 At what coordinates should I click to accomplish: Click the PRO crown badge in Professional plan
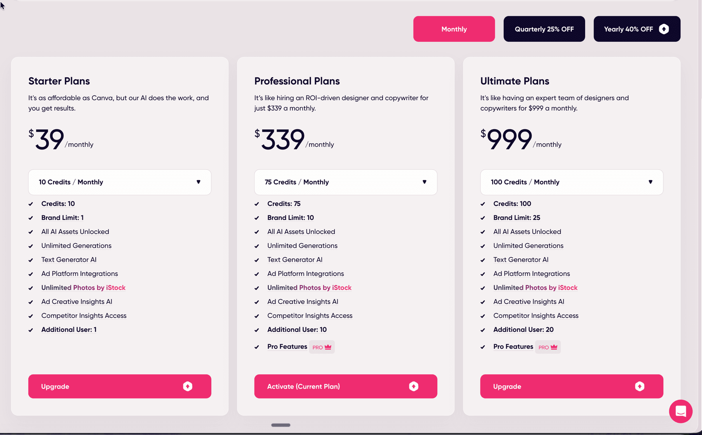(x=321, y=347)
